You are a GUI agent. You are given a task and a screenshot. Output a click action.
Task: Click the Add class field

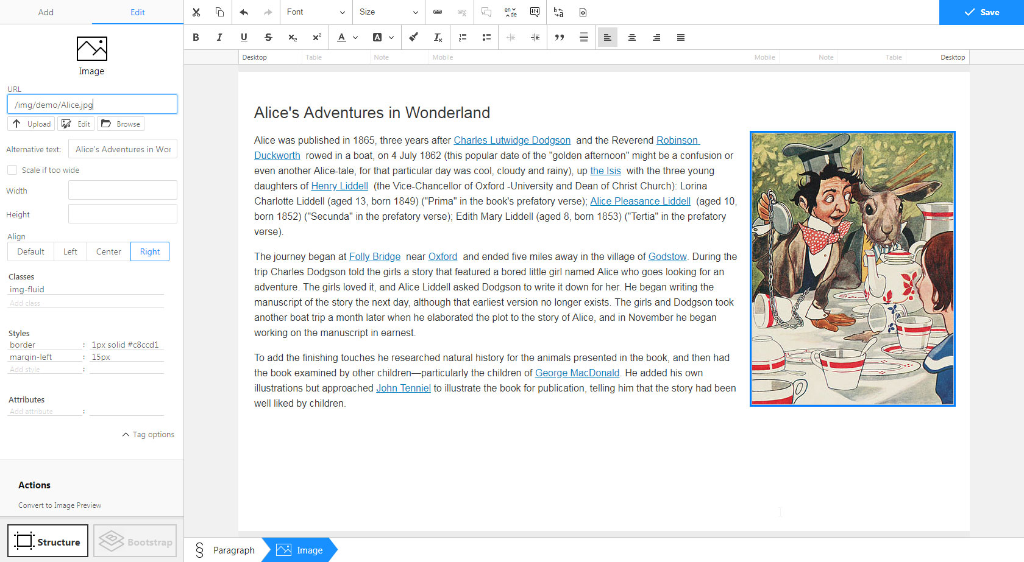[86, 303]
